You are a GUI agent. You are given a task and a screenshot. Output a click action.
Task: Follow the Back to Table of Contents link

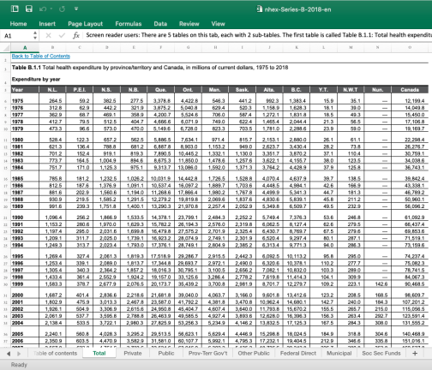click(41, 56)
